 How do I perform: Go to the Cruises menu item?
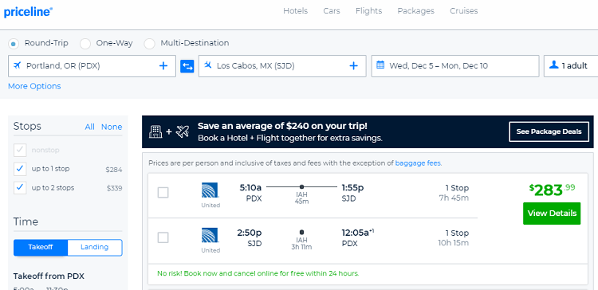point(464,11)
